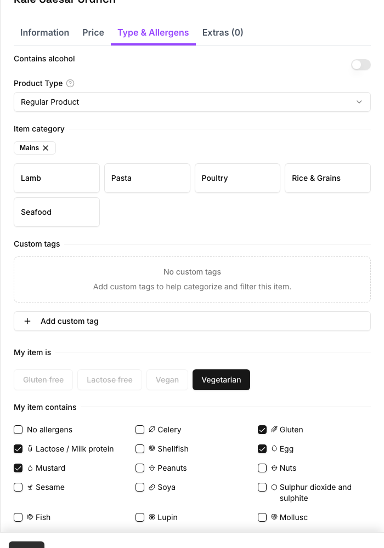The width and height of the screenshot is (384, 548).
Task: Open the Product Type dropdown
Action: click(x=192, y=102)
